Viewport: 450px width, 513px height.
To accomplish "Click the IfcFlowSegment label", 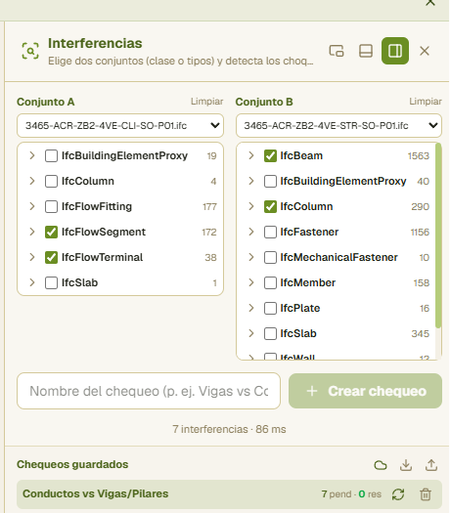I will [x=104, y=233].
